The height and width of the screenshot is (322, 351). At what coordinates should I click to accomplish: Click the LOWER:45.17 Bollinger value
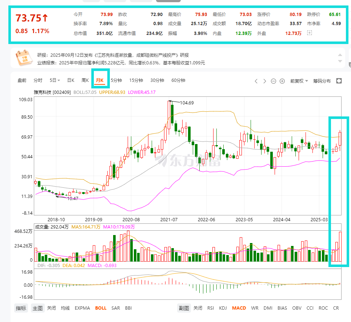coord(142,92)
